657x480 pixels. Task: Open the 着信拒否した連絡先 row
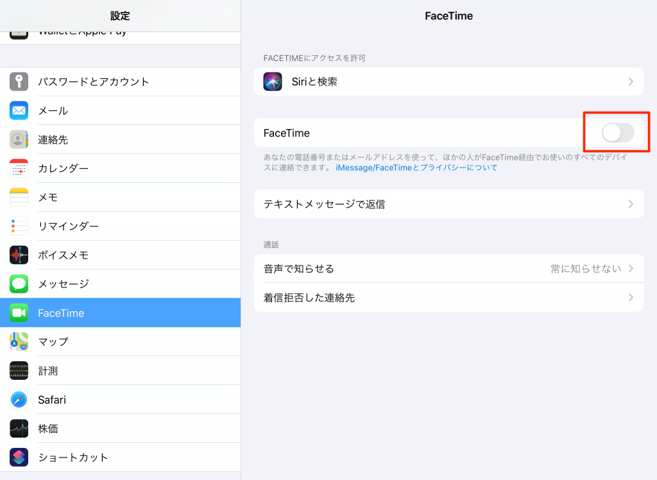pyautogui.click(x=448, y=298)
